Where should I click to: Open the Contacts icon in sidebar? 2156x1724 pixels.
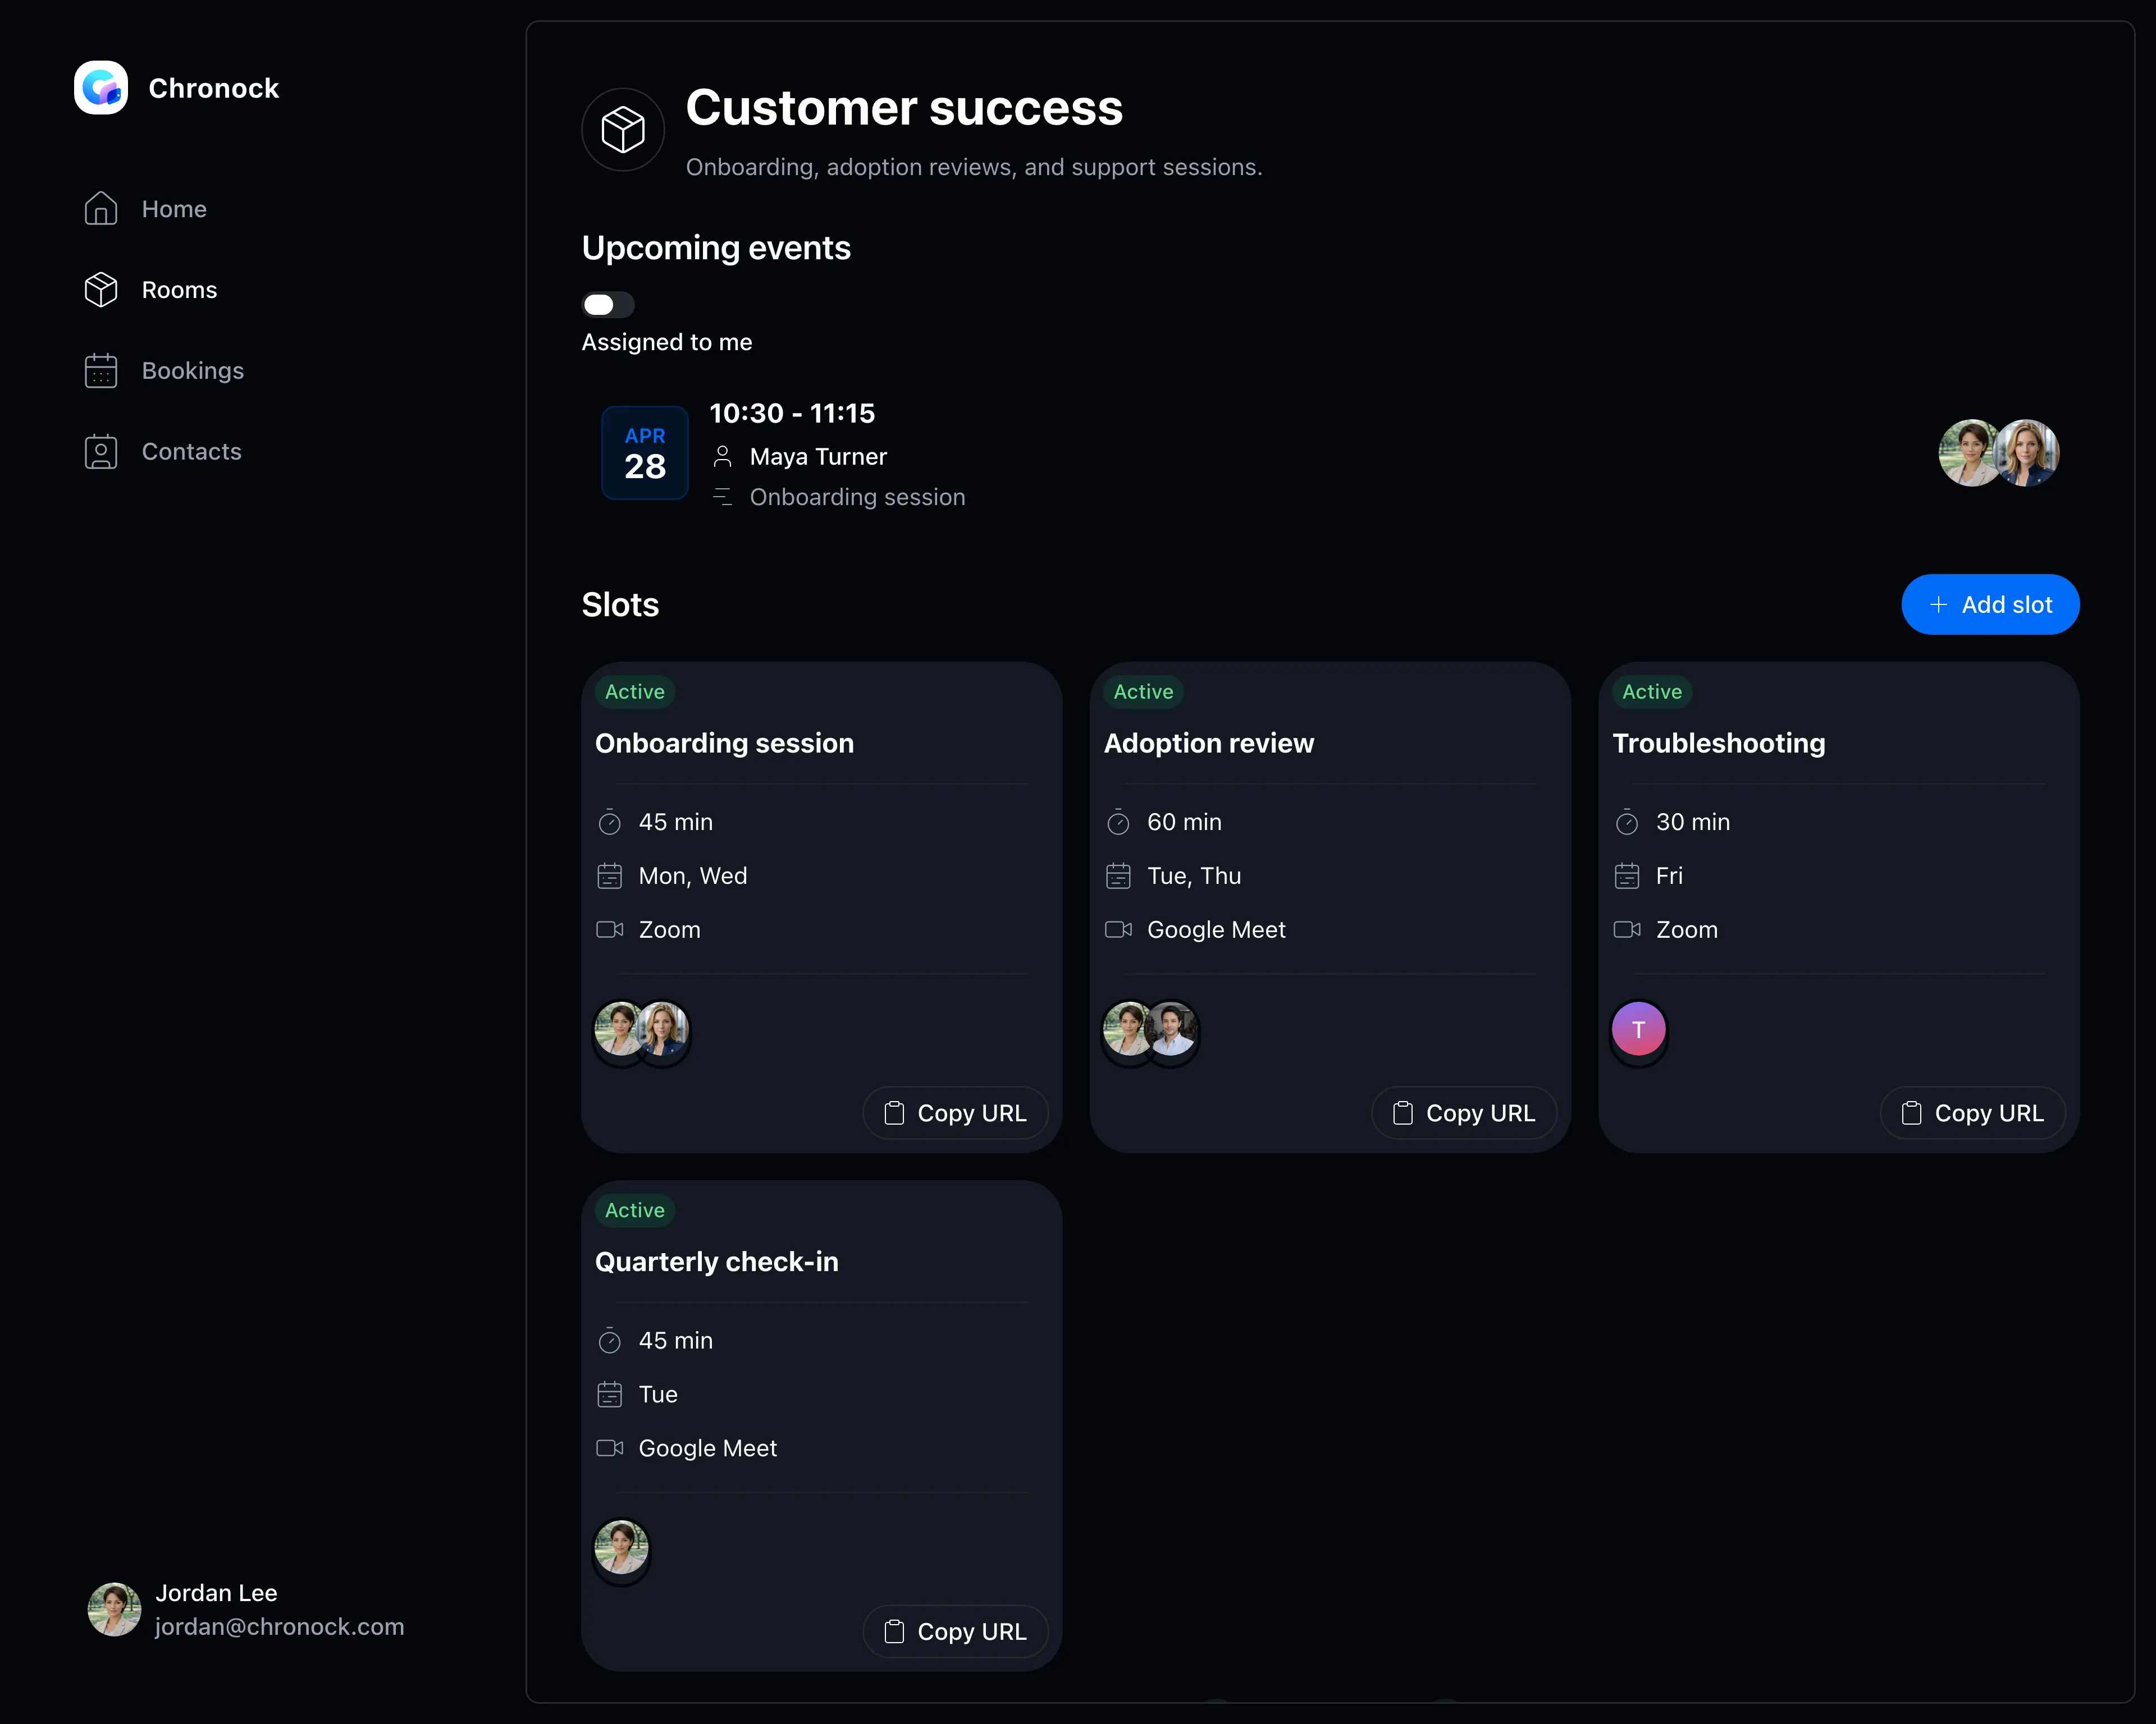click(x=101, y=452)
